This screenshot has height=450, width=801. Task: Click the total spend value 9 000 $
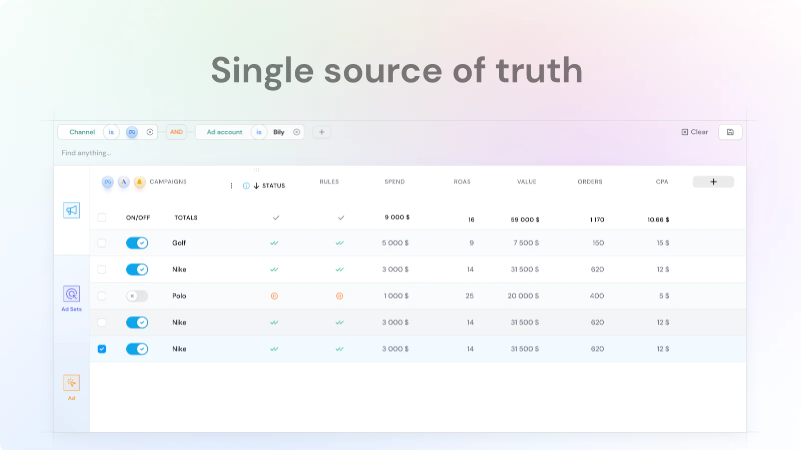397,217
